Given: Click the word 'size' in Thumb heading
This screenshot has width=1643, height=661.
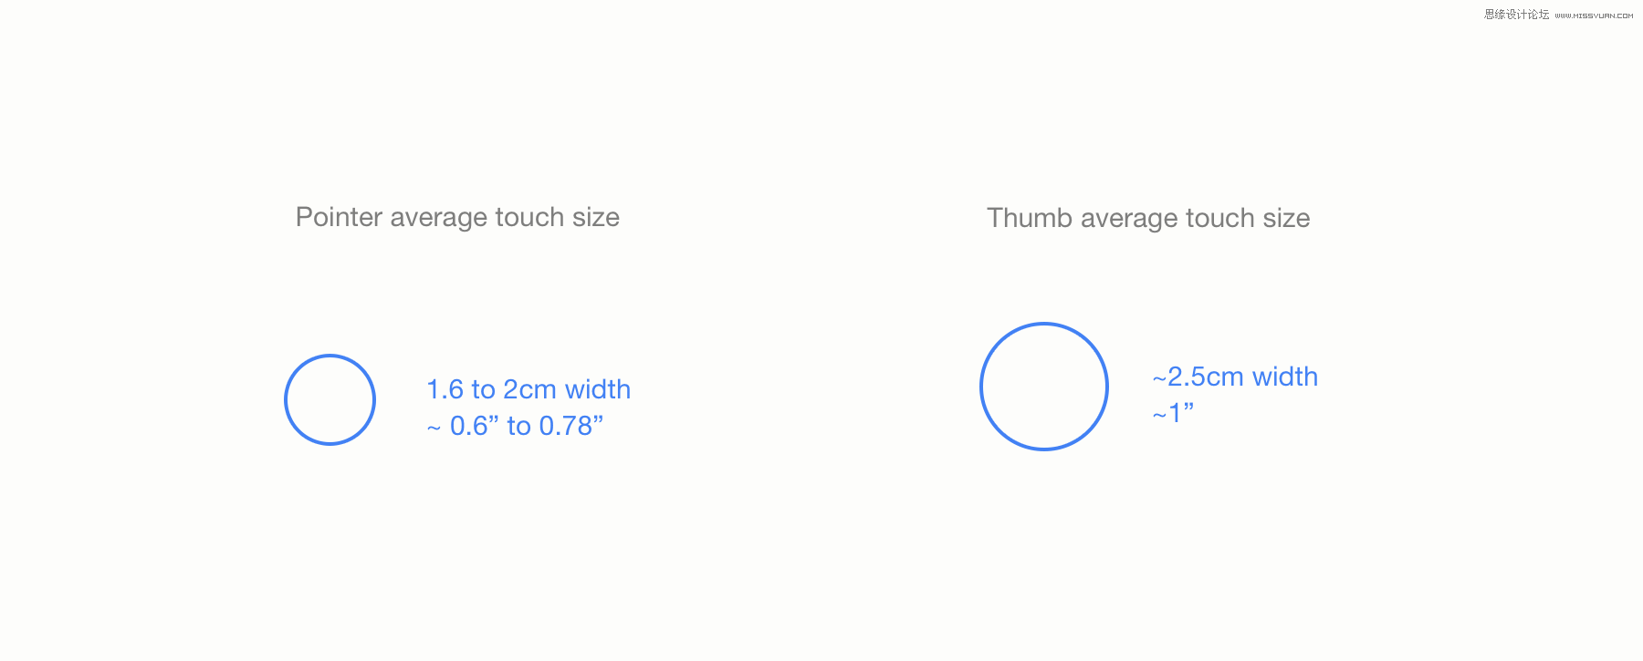Looking at the screenshot, I should click(1287, 219).
